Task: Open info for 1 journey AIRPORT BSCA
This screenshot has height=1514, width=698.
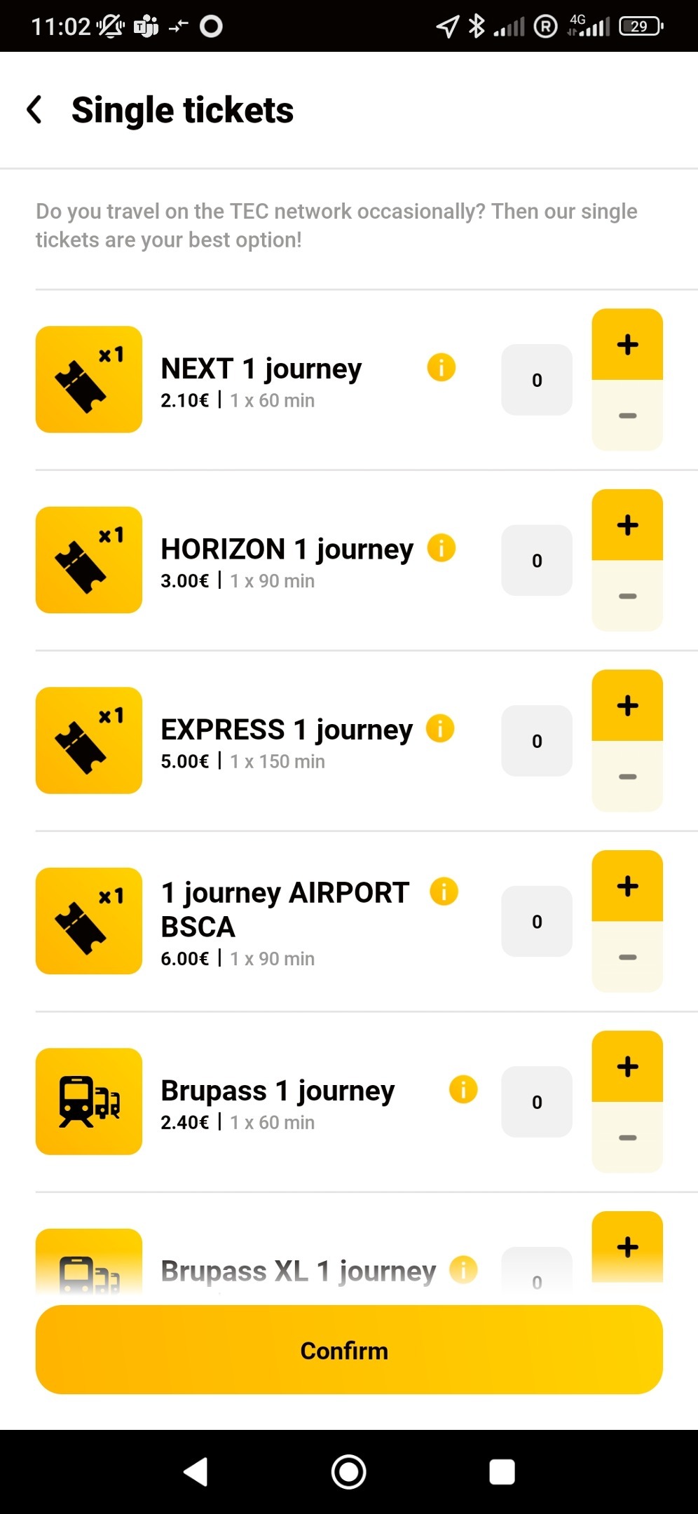Action: point(444,892)
